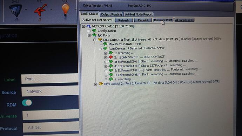The height and width of the screenshot is (136, 242).
Task: Click the green Configuration status icon
Action: (x=94, y=31)
